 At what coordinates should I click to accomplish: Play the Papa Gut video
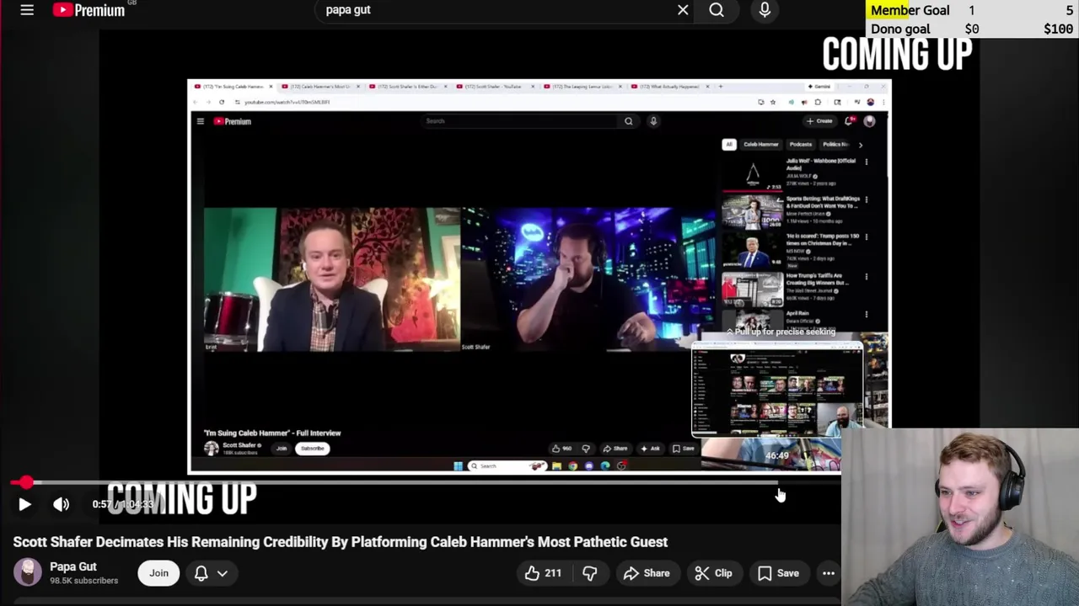coord(24,504)
